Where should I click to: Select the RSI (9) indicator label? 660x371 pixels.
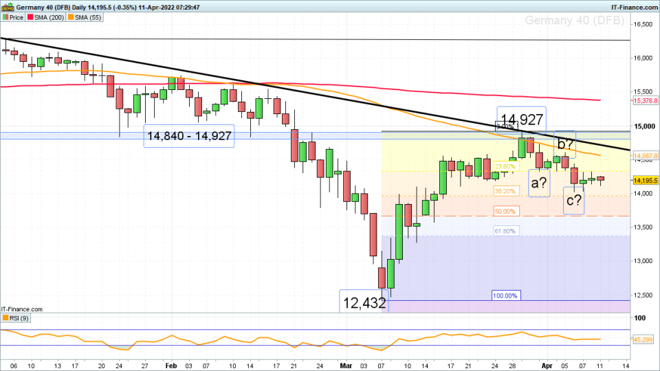[x=19, y=318]
